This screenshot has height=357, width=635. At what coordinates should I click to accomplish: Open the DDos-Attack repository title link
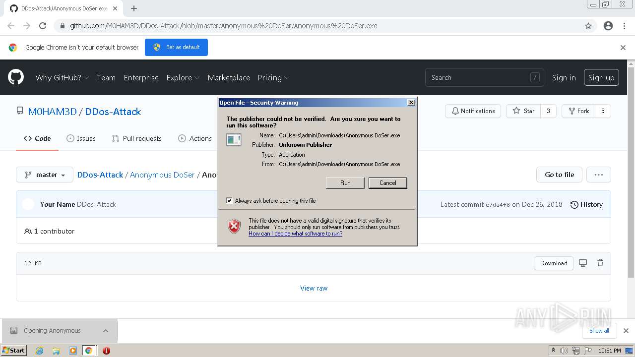pyautogui.click(x=113, y=112)
